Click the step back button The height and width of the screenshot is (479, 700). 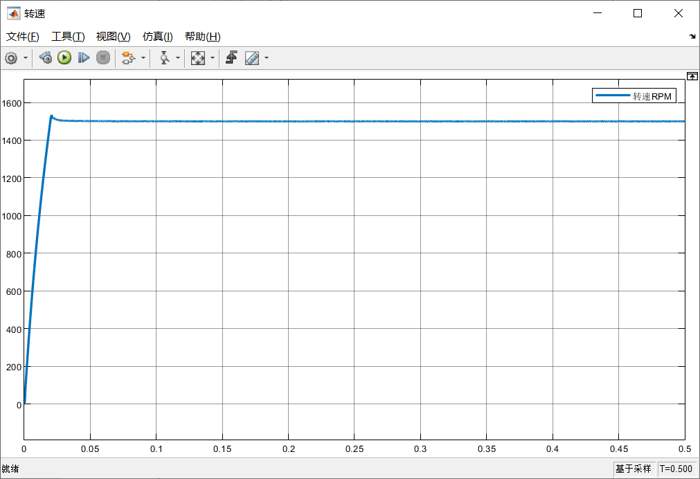[46, 58]
